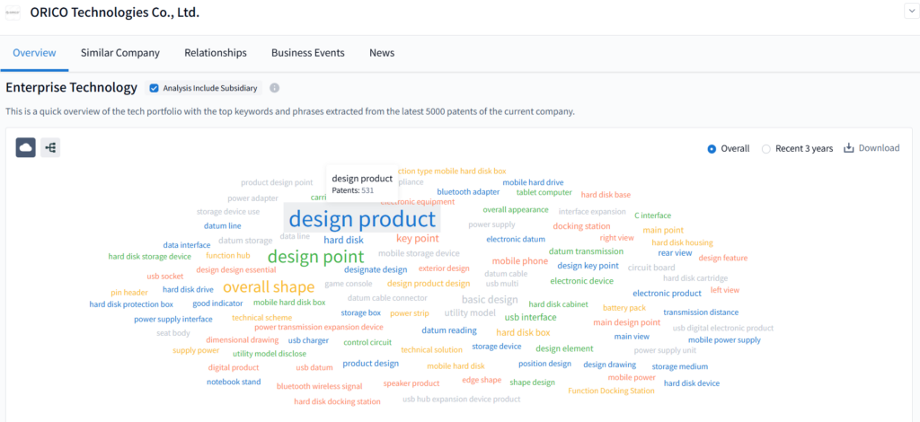Click the 'design point' keyword
Viewport: 920px width, 422px height.
click(x=315, y=257)
